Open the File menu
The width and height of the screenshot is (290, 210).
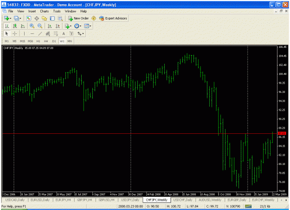pos(11,11)
